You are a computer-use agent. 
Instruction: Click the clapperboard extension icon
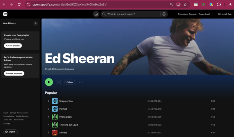click(196, 4)
